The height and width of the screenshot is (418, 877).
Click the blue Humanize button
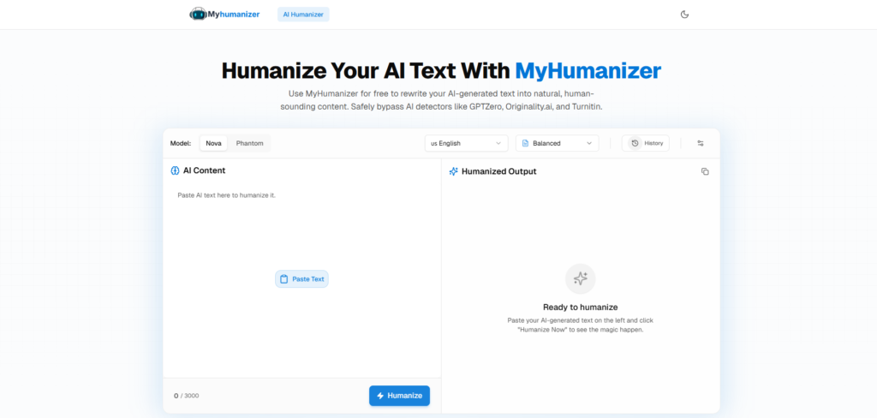pos(399,396)
